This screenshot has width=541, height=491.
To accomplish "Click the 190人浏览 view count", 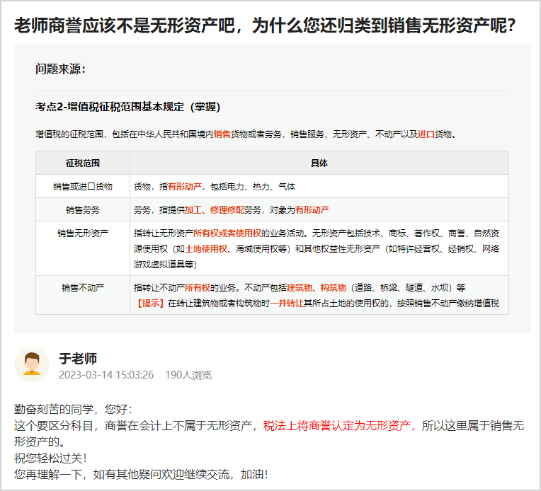I will tap(188, 375).
